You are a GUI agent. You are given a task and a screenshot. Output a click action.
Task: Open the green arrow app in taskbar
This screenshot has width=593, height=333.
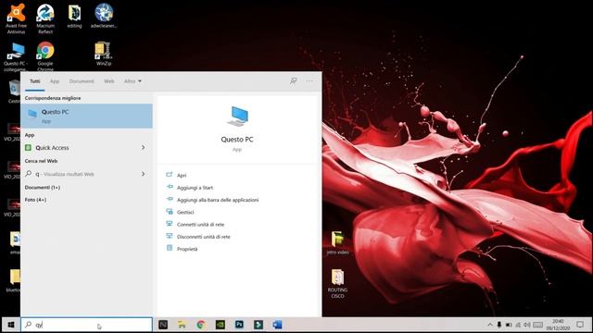pyautogui.click(x=259, y=325)
